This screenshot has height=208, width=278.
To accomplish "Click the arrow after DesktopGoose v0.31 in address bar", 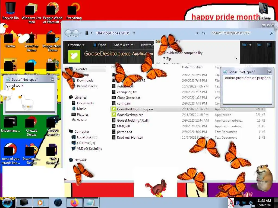I will (x=134, y=33).
